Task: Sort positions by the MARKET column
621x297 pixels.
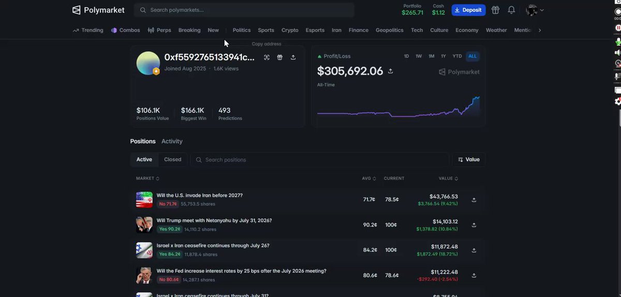Action: 147,179
